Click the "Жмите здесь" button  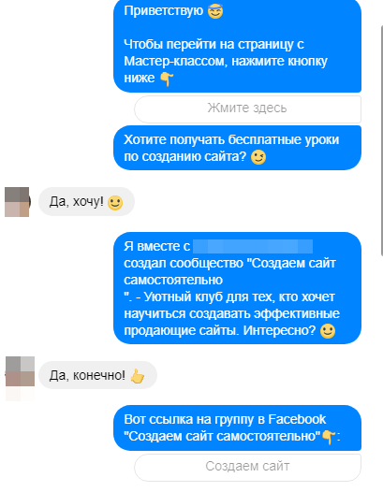tap(247, 109)
